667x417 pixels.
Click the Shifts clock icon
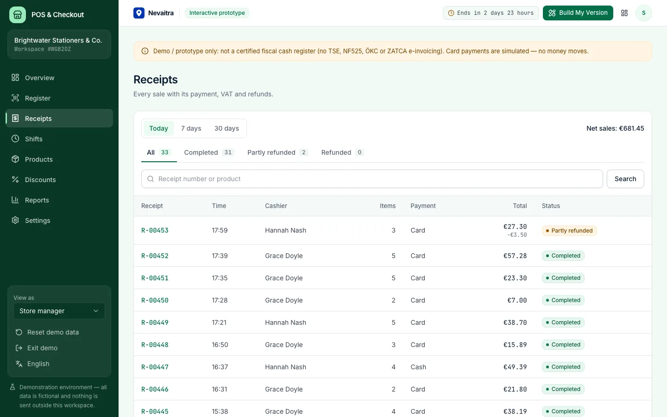coord(15,139)
